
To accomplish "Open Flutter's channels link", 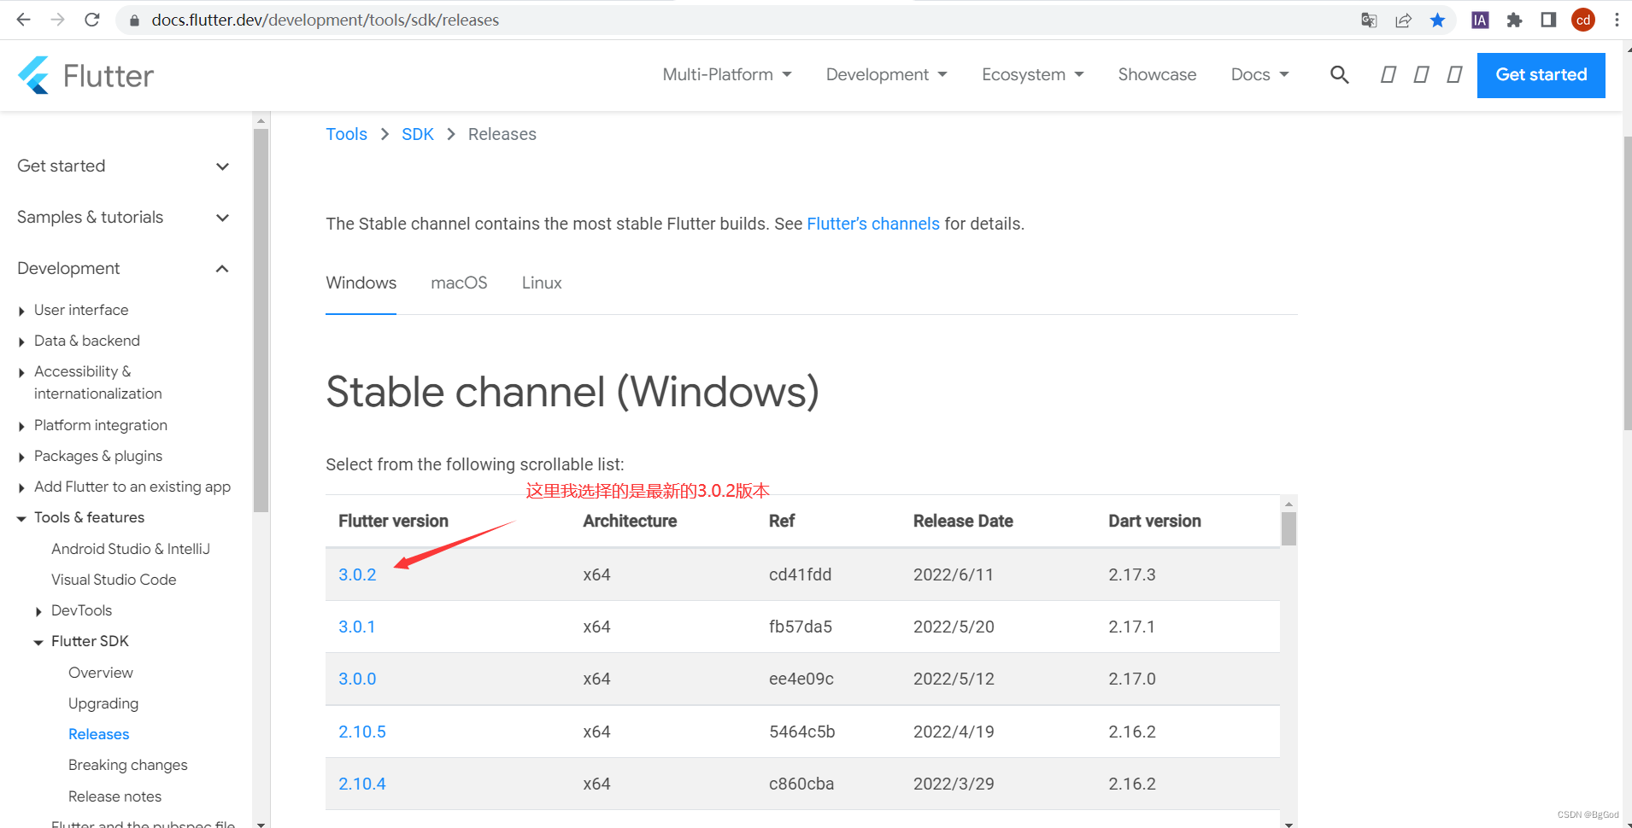I will [872, 224].
